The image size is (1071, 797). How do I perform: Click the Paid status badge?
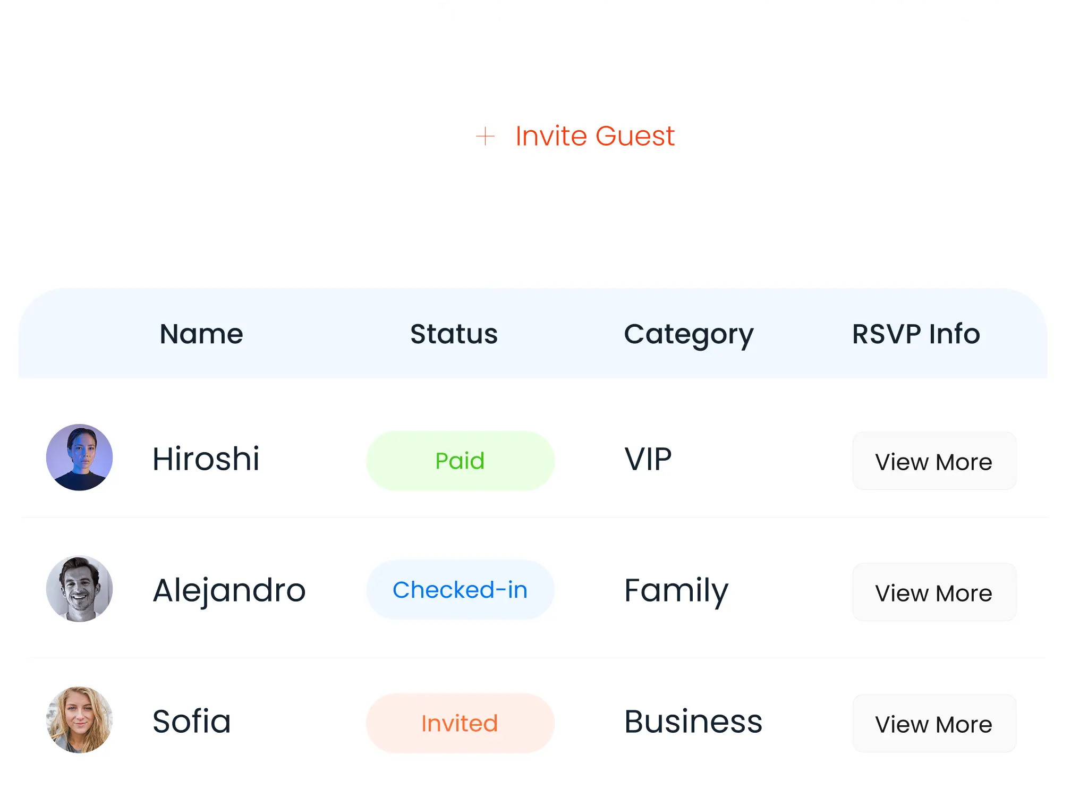[460, 461]
